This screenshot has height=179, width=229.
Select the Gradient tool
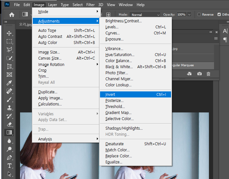9,132
